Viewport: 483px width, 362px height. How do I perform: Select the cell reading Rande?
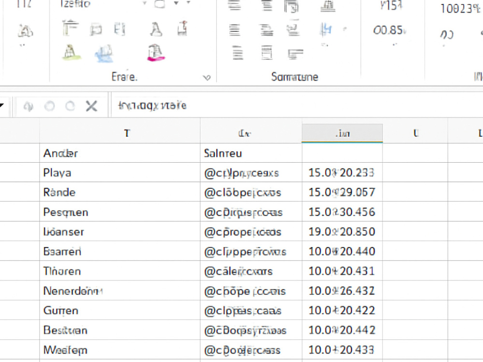120,192
